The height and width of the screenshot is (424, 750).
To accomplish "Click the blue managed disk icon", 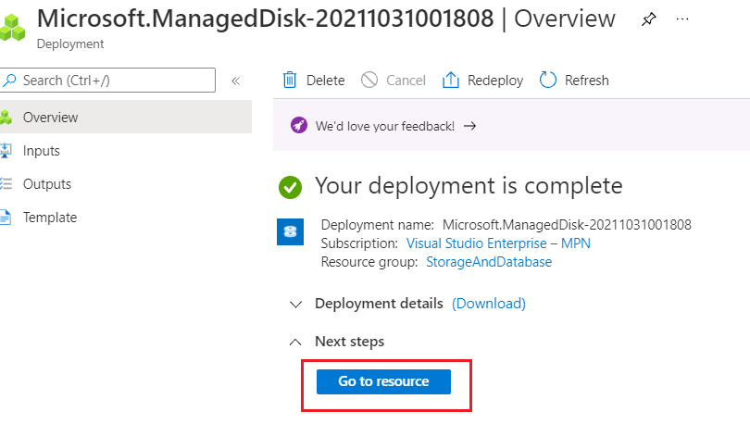I will (x=291, y=231).
